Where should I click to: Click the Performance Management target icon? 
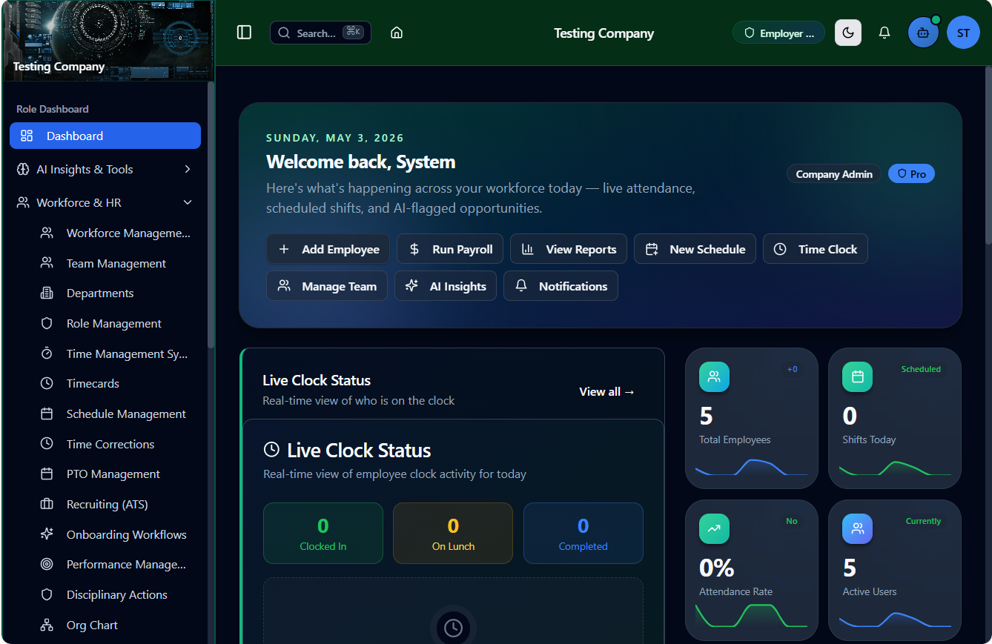pyautogui.click(x=47, y=564)
